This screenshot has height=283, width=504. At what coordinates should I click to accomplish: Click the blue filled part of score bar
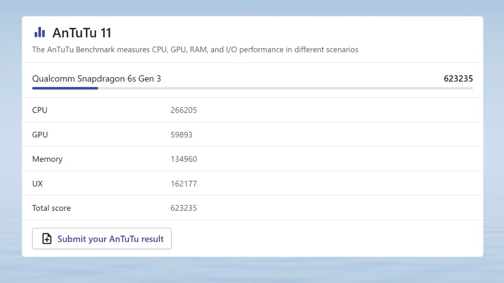[65, 88]
